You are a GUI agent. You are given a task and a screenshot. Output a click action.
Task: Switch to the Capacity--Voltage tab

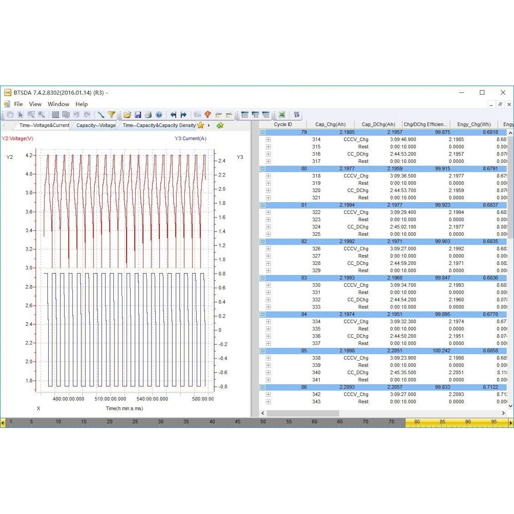tap(96, 125)
